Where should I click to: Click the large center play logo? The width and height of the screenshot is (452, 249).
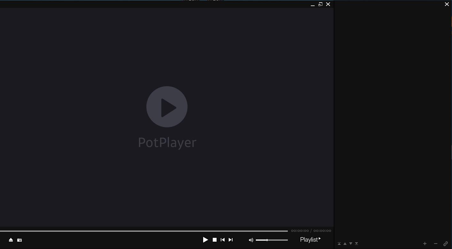167,107
